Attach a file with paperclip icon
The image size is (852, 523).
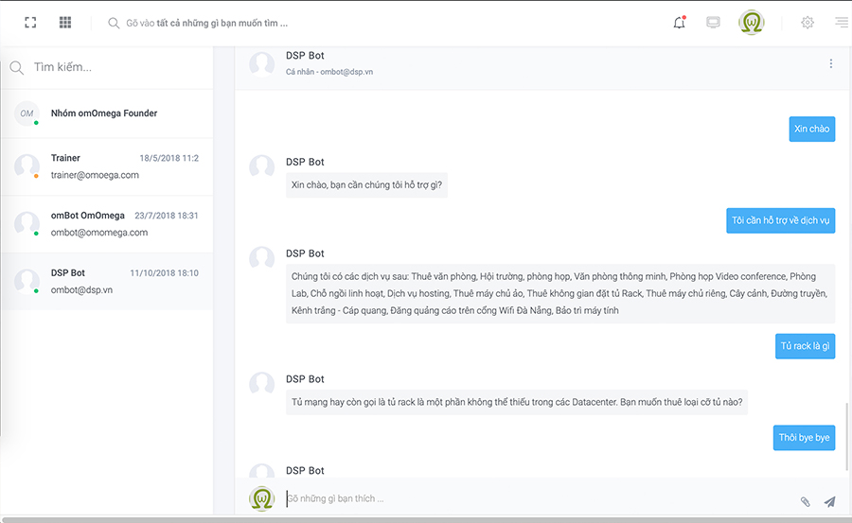click(806, 502)
